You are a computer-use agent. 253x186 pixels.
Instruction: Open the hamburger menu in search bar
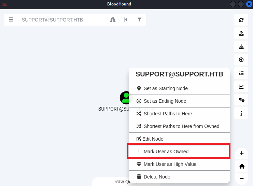[11, 20]
